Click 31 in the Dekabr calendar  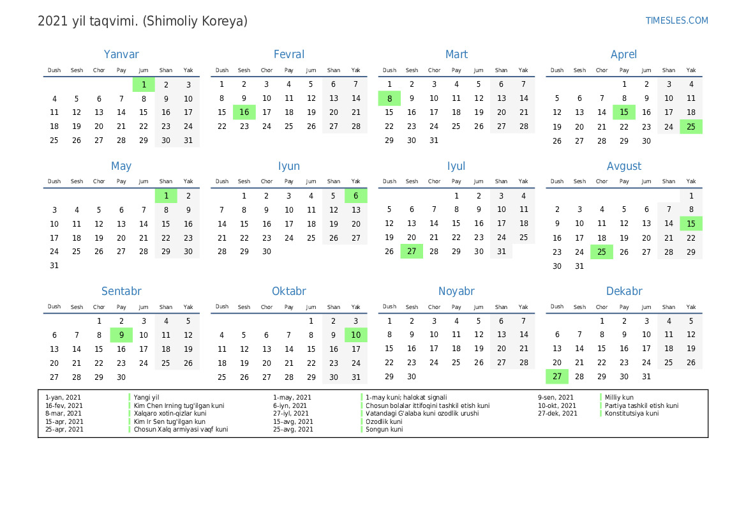click(x=646, y=377)
